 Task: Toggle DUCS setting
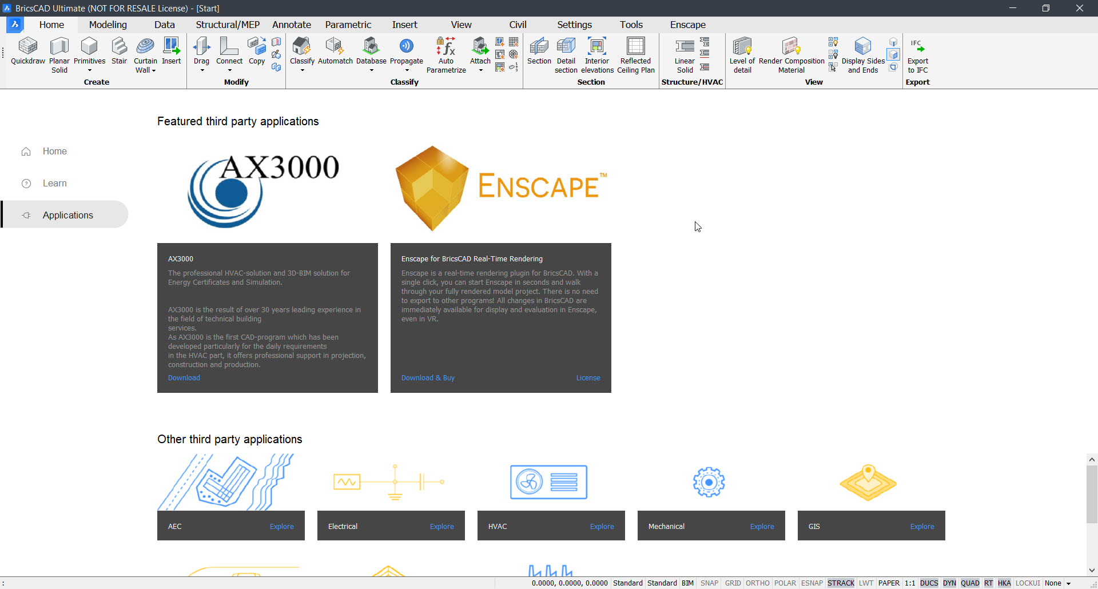click(x=929, y=583)
